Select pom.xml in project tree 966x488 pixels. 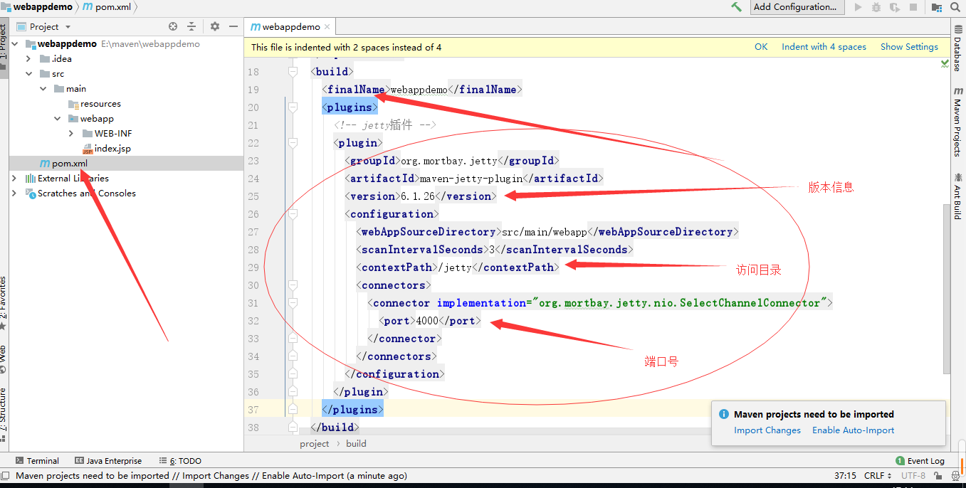click(63, 164)
